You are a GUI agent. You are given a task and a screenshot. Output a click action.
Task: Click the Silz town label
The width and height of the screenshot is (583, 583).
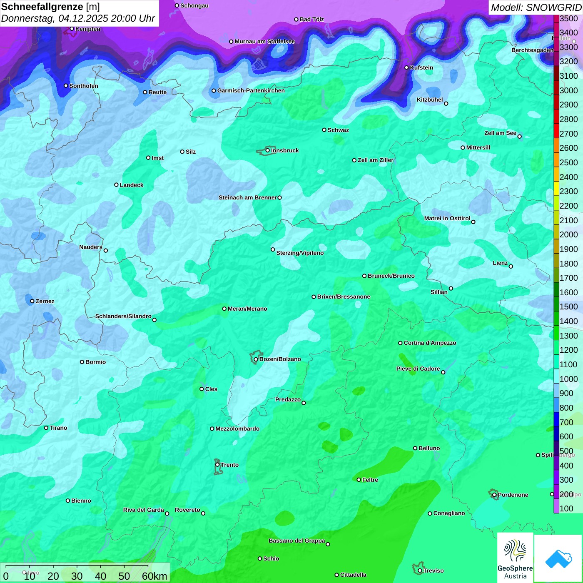click(191, 152)
